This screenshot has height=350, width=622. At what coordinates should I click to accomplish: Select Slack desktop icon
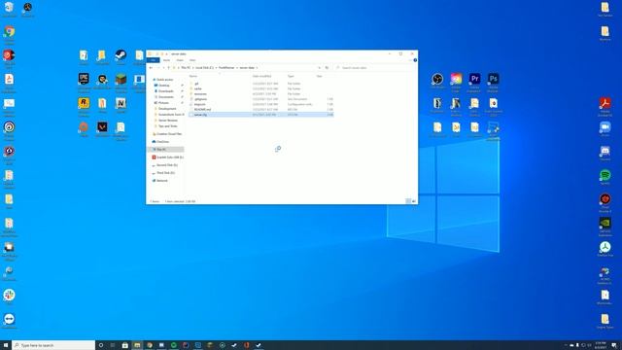[x=9, y=297]
